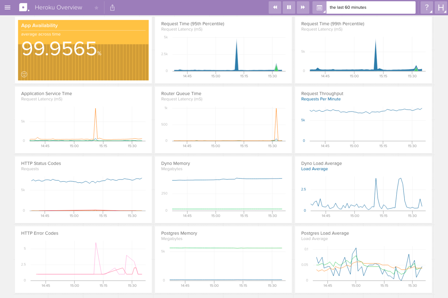Select the App Availability tile
The height and width of the screenshot is (298, 448).
click(x=83, y=50)
